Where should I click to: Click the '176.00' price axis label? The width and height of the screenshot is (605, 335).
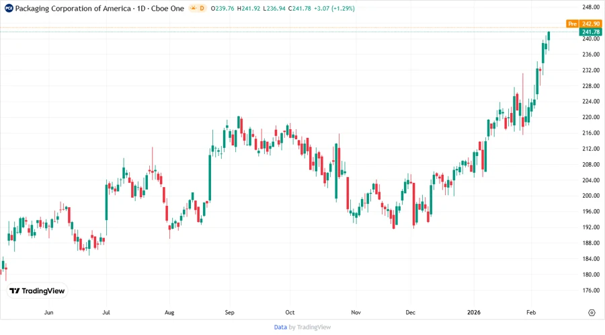click(591, 290)
